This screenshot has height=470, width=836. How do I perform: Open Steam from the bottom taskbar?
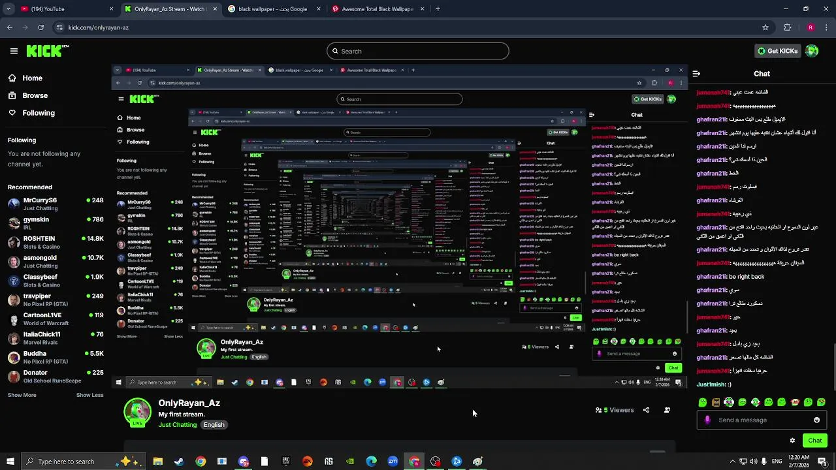click(179, 462)
